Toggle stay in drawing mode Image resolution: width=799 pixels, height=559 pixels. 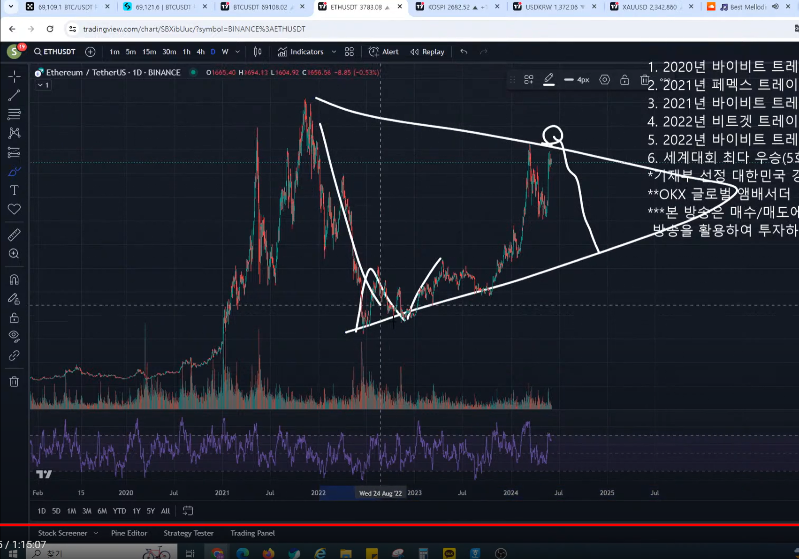[x=14, y=299]
